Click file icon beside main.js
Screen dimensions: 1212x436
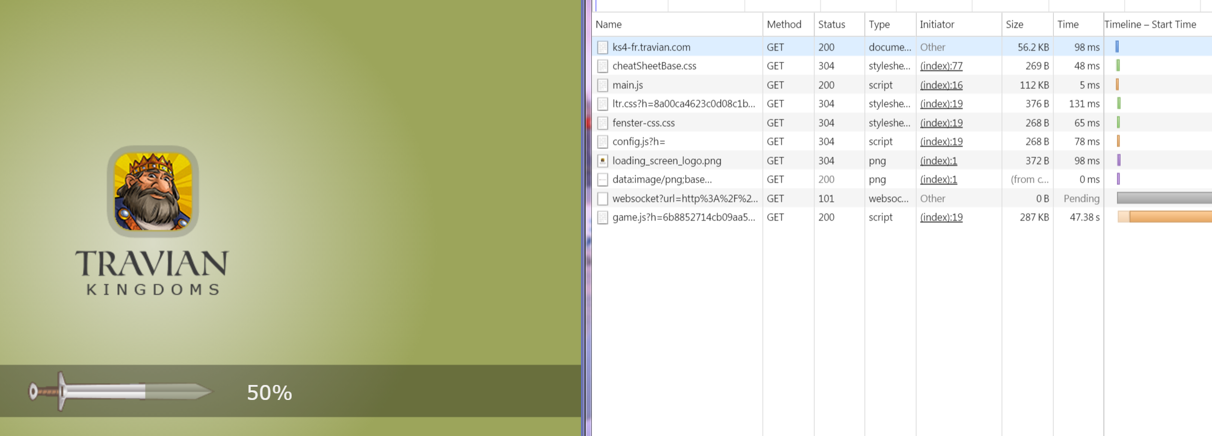pyautogui.click(x=602, y=85)
